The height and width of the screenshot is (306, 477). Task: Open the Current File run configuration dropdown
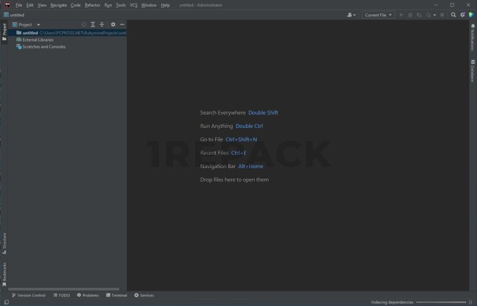click(378, 14)
